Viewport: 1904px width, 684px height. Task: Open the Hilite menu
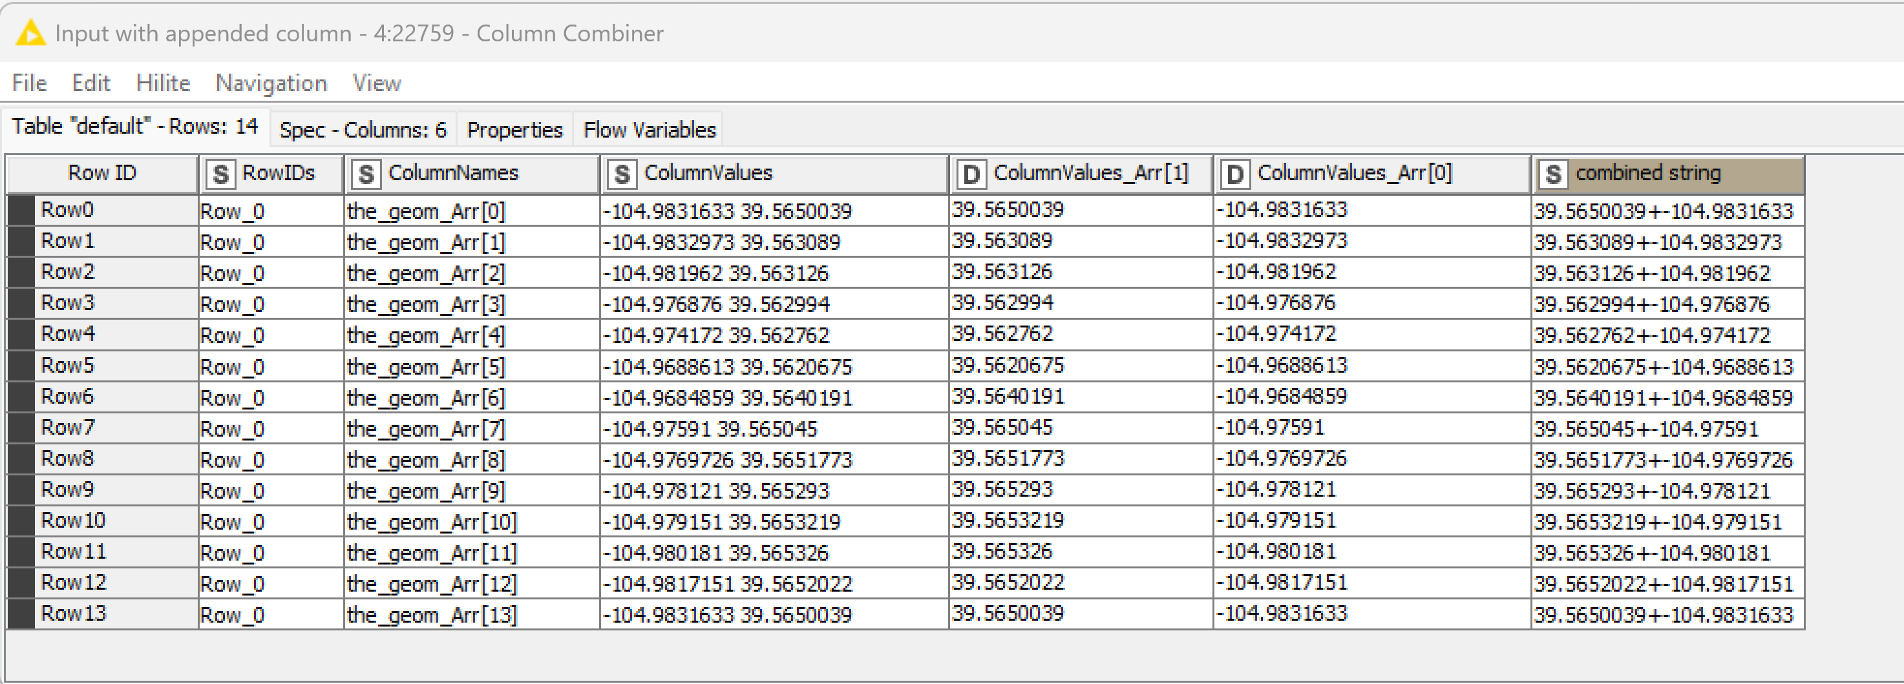163,83
